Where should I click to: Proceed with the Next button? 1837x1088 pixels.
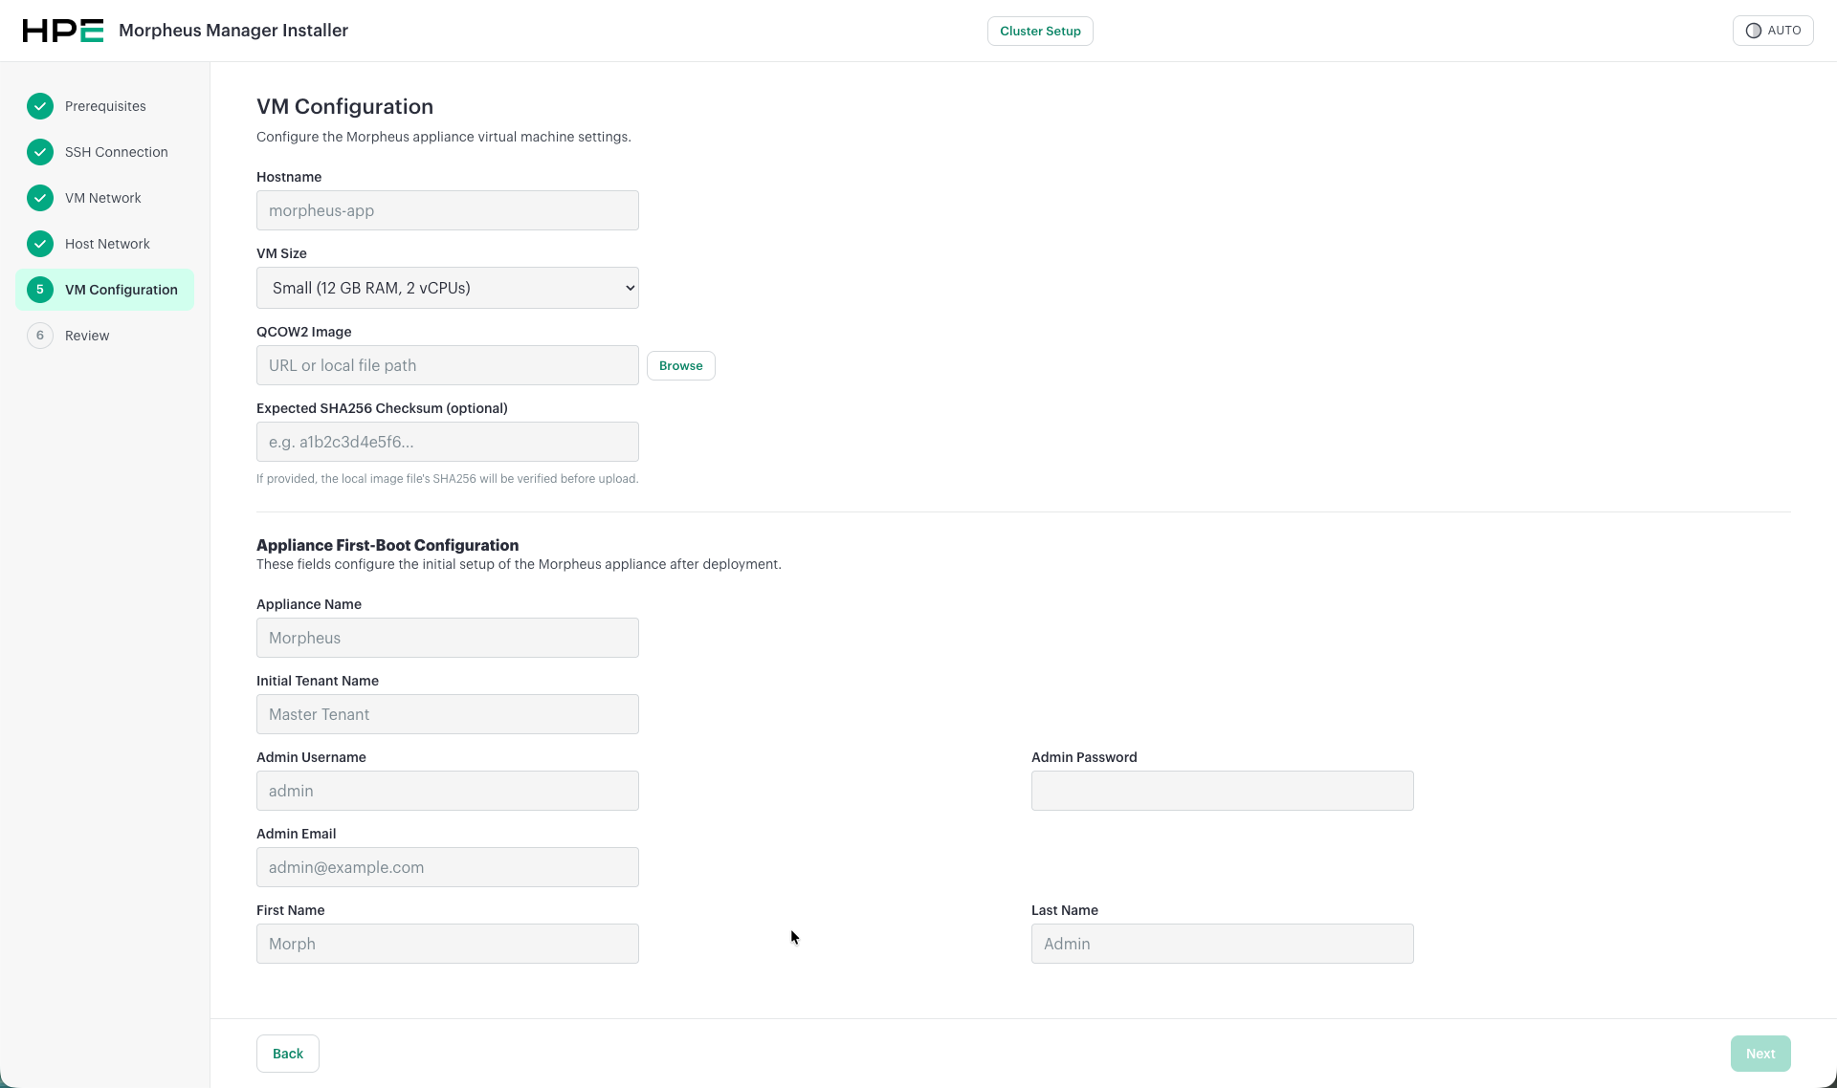(x=1760, y=1054)
